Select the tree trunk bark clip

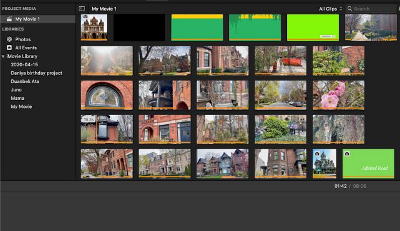click(338, 129)
